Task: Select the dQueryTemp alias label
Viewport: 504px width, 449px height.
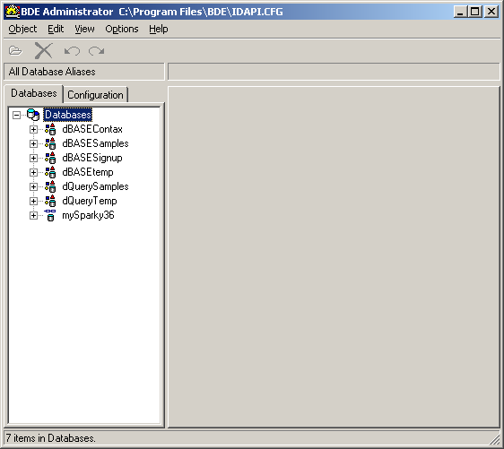Action: point(90,201)
